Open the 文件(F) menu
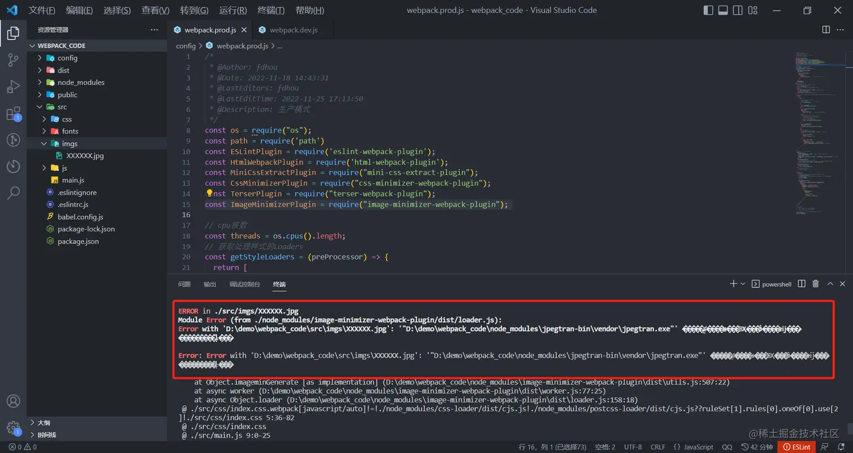Screen dimensions: 853x453 tap(42, 10)
